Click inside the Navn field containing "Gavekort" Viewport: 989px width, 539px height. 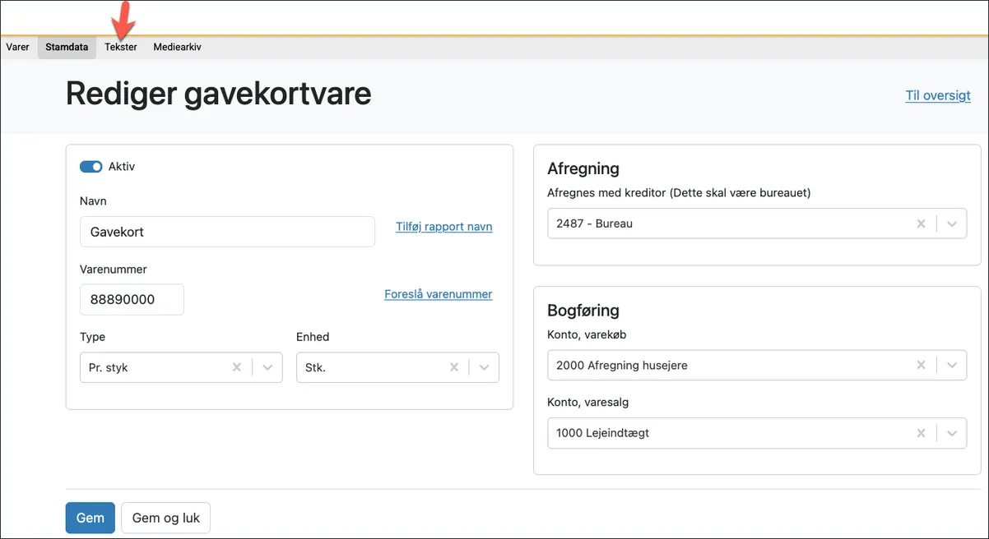227,232
